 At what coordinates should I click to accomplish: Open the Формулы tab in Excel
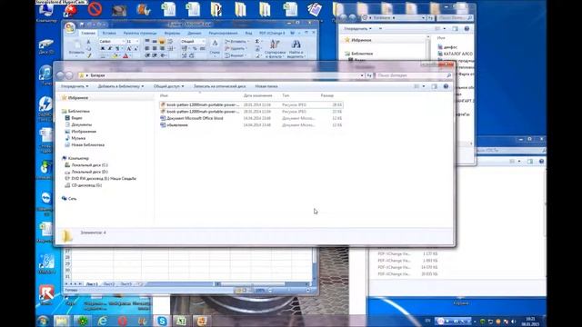coord(172,33)
